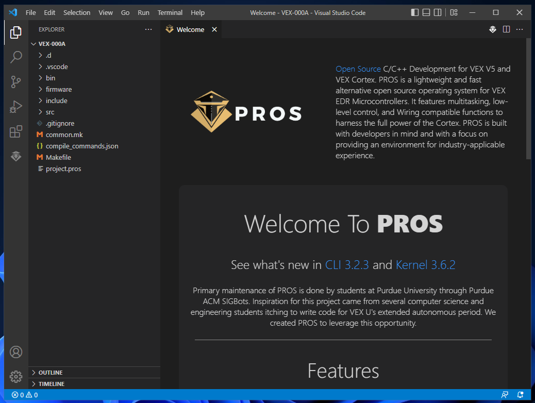Expand the firmware folder

(x=94, y=89)
